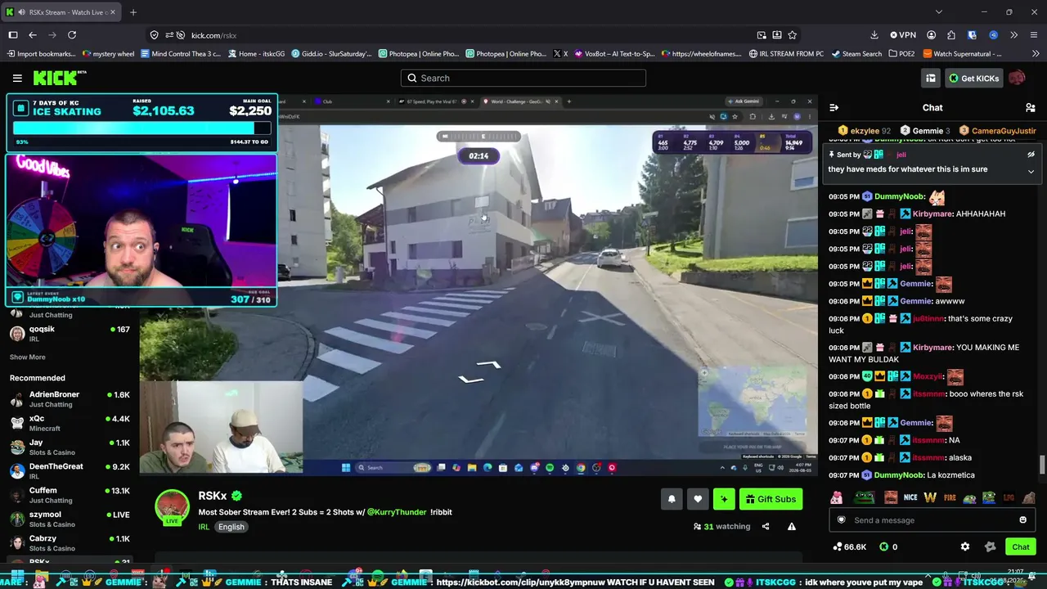List all tabs with the dropdown arrow
The height and width of the screenshot is (589, 1047).
pos(939,12)
